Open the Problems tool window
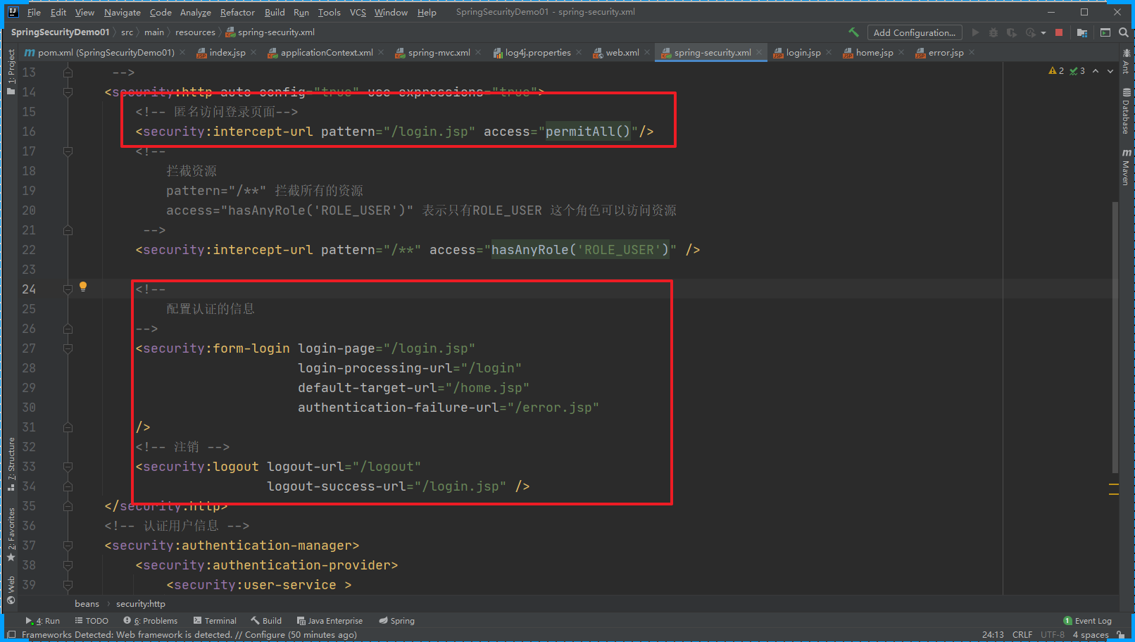The height and width of the screenshot is (642, 1135). (x=151, y=621)
